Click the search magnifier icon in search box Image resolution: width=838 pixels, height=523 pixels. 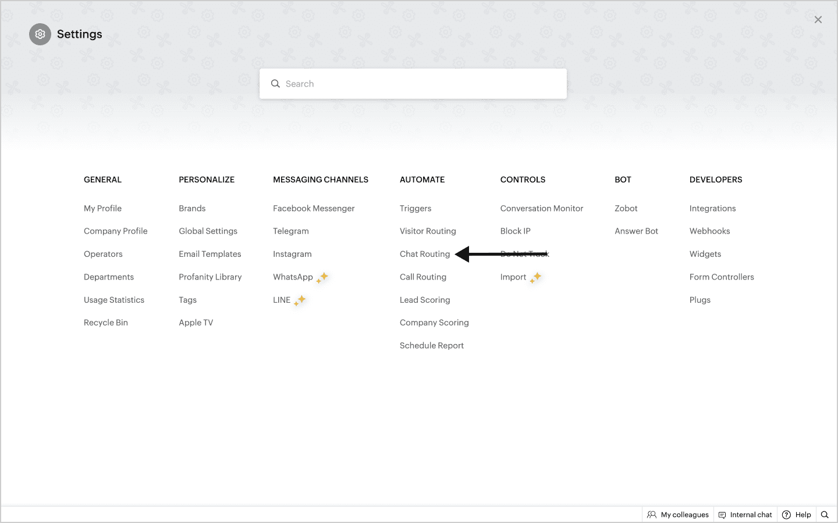coord(275,84)
